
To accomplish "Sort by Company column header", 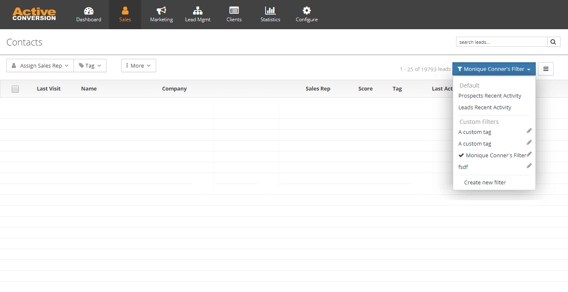I will point(174,89).
